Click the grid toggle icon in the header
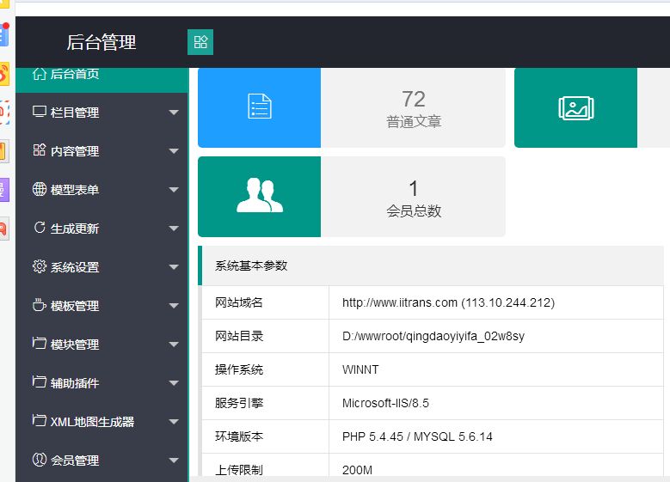Viewport: 670px width, 482px height. [x=200, y=42]
